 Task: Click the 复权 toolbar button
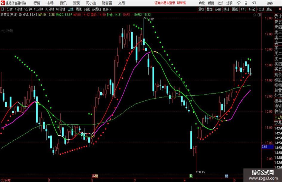point(201,9)
